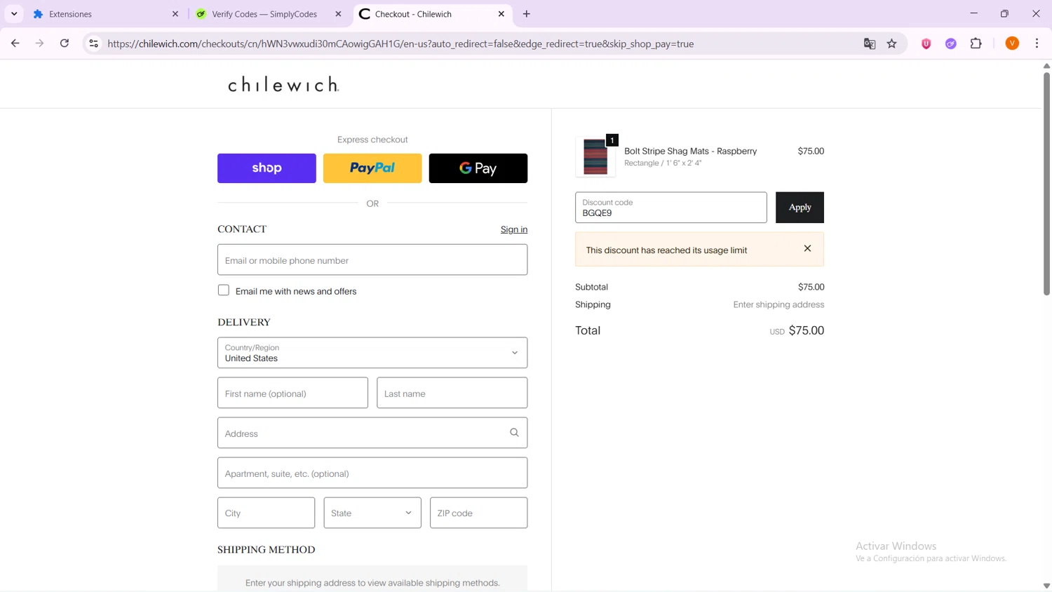Switch to the Extensiones tab
This screenshot has height=592, width=1052.
click(x=98, y=14)
